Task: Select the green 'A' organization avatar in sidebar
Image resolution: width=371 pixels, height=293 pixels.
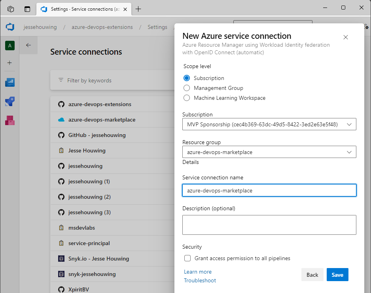Action: tap(10, 46)
